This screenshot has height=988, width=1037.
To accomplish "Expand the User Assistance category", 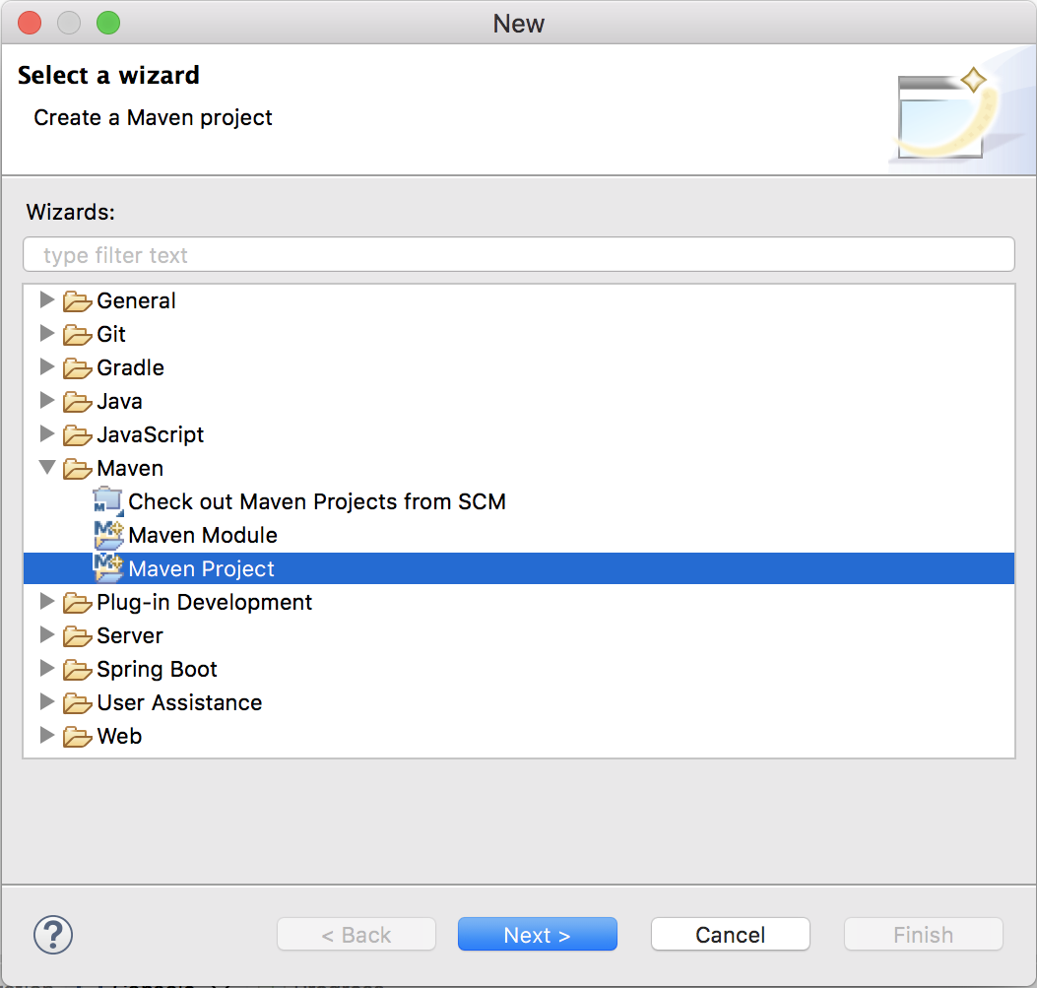I will coord(46,701).
